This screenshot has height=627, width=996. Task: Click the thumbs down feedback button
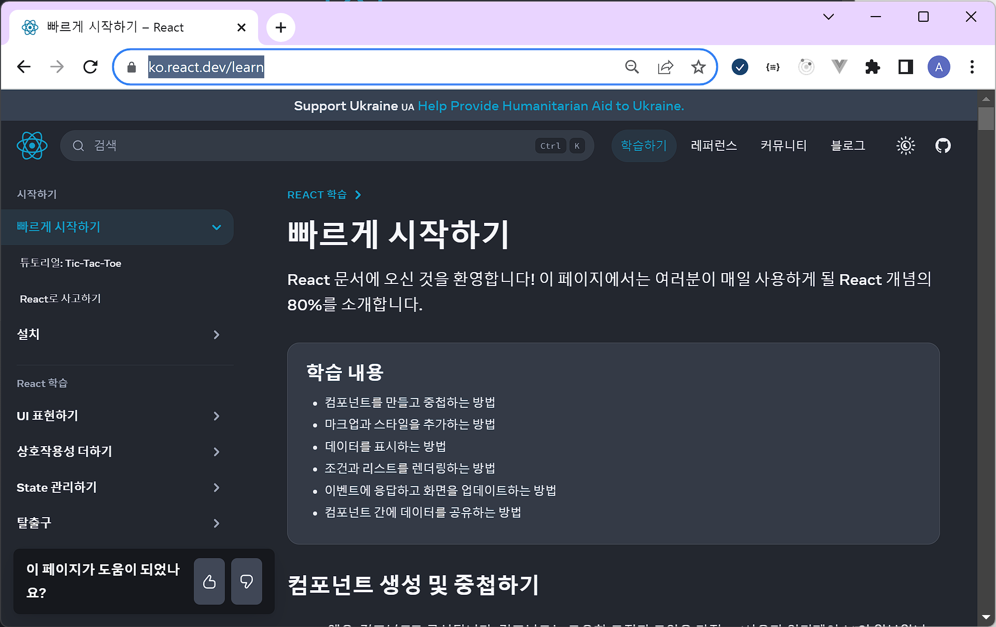tap(247, 581)
